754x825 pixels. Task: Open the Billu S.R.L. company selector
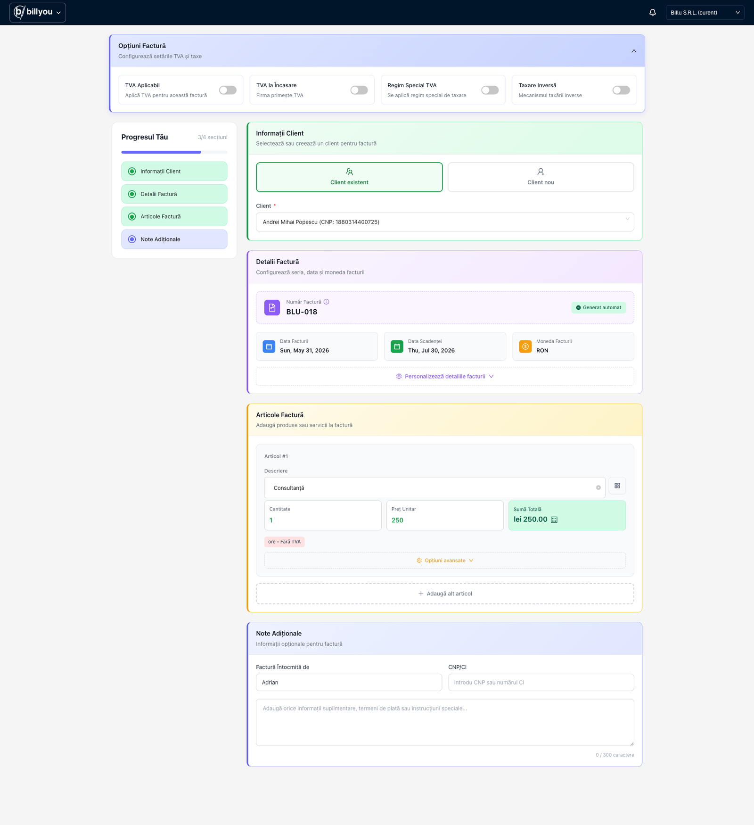pyautogui.click(x=705, y=13)
